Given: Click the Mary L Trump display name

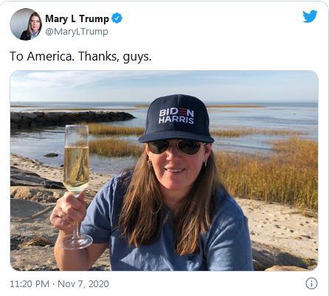Looking at the screenshot, I should [77, 18].
